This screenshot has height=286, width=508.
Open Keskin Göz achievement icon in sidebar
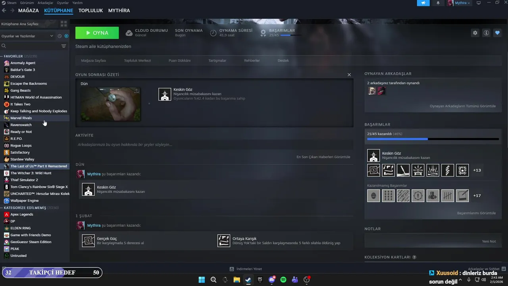373,155
